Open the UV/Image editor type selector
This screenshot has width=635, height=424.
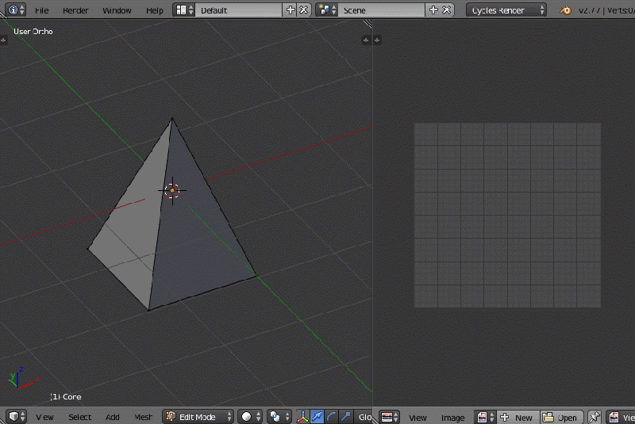click(390, 417)
